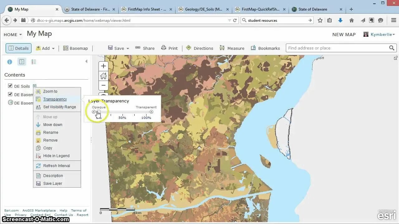Open DE Soils layer options arrow
The width and height of the screenshot is (399, 224).
click(x=35, y=86)
